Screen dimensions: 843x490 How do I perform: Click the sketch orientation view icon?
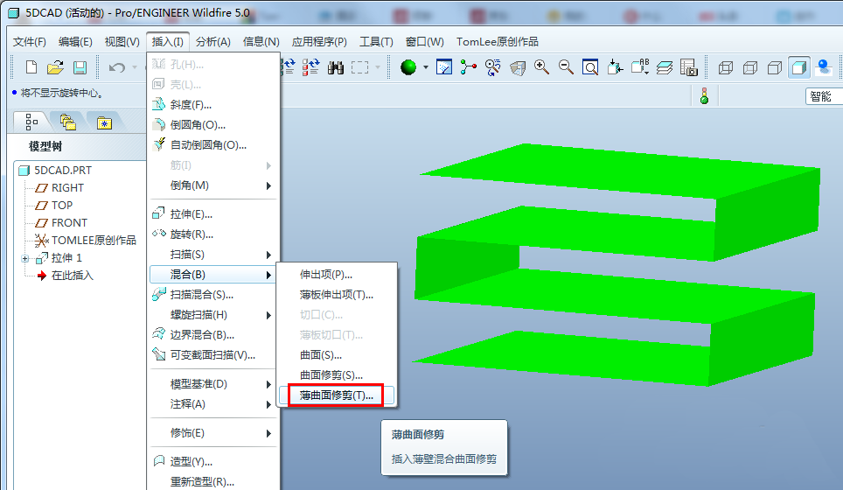[444, 67]
